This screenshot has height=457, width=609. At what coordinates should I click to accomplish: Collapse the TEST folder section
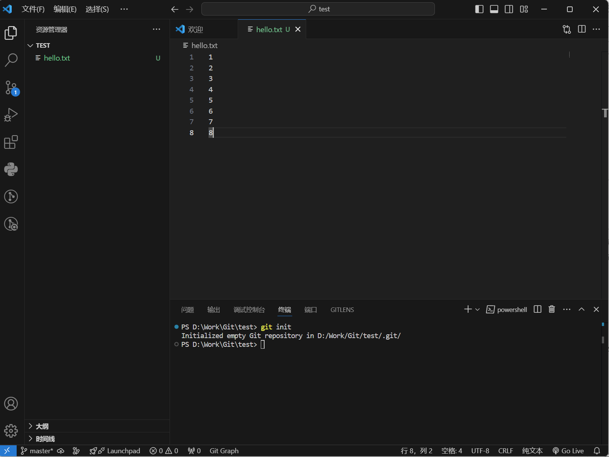point(97,45)
